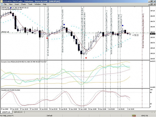Open the Insert menu

coord(17,4)
